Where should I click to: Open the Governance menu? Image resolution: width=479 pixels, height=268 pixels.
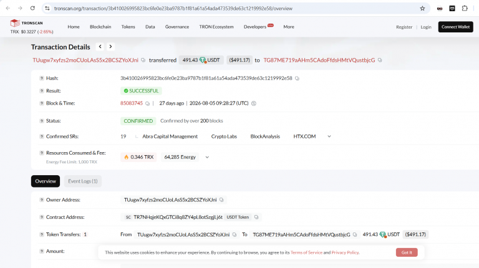point(177,27)
